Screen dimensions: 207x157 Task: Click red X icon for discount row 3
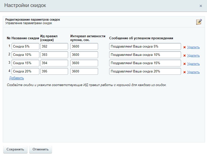pos(185,64)
